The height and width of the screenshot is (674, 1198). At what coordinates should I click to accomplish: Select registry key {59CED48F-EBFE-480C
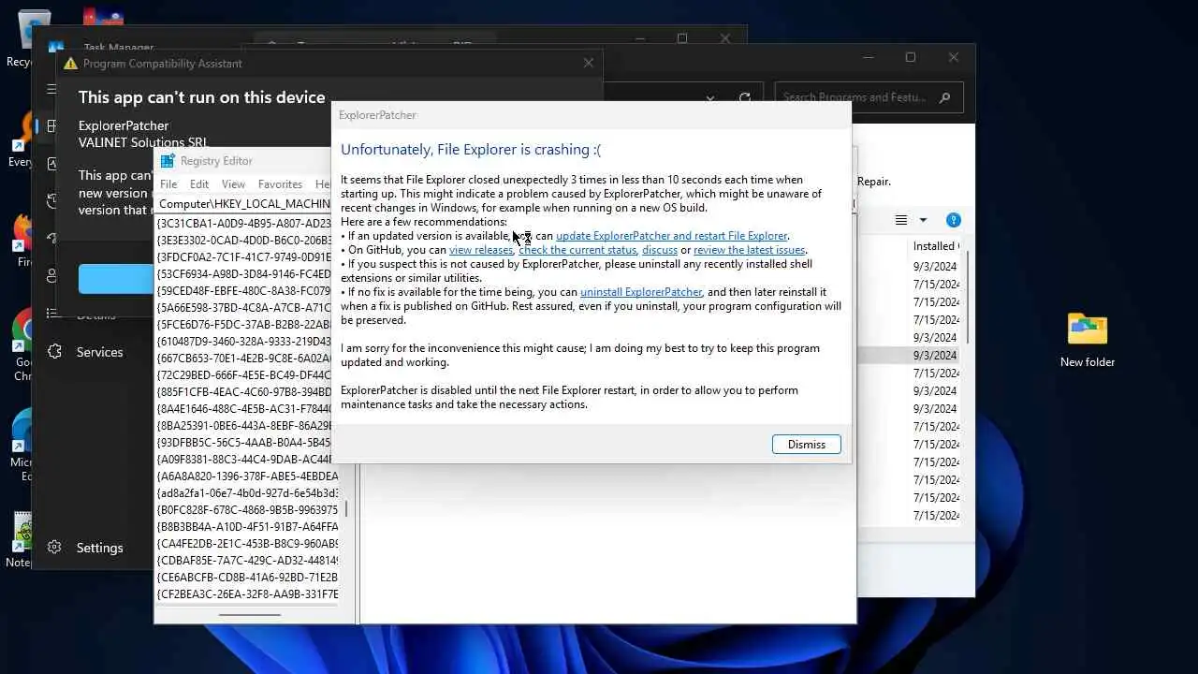(x=244, y=291)
